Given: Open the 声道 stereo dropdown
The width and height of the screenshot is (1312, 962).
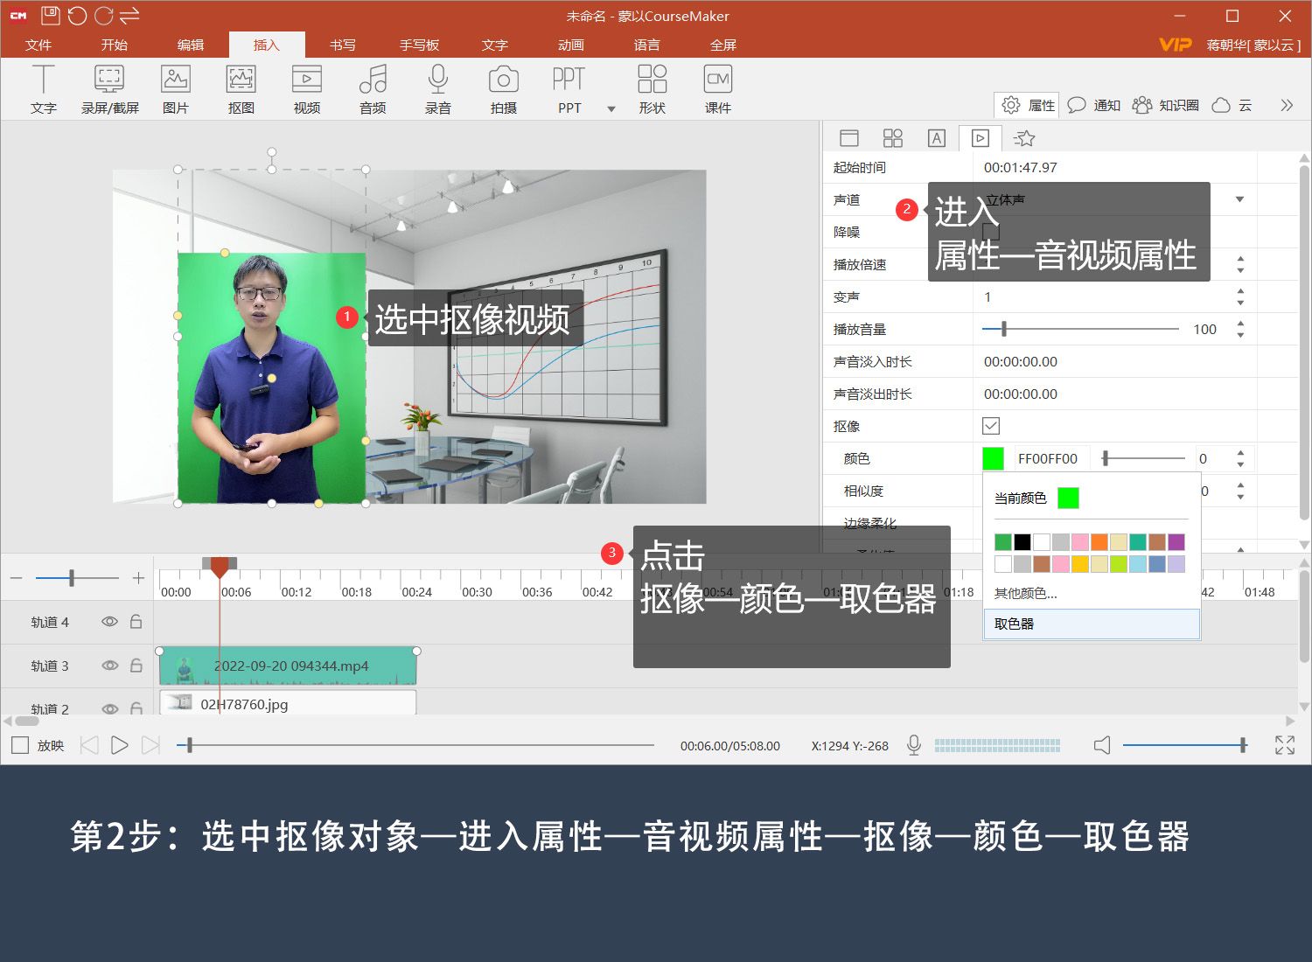Looking at the screenshot, I should pos(1239,199).
